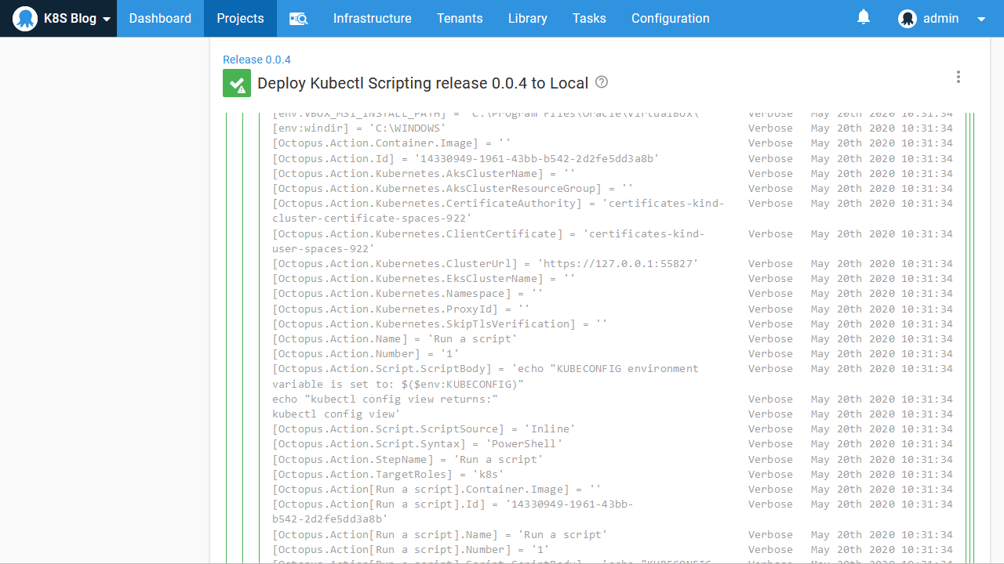Open the Infrastructure menu item

coord(372,19)
